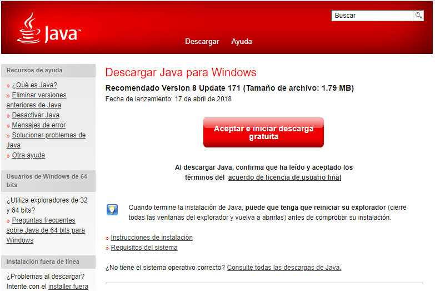The image size is (435, 291).
Task: Open the Mensajes de error link
Action: [x=39, y=125]
